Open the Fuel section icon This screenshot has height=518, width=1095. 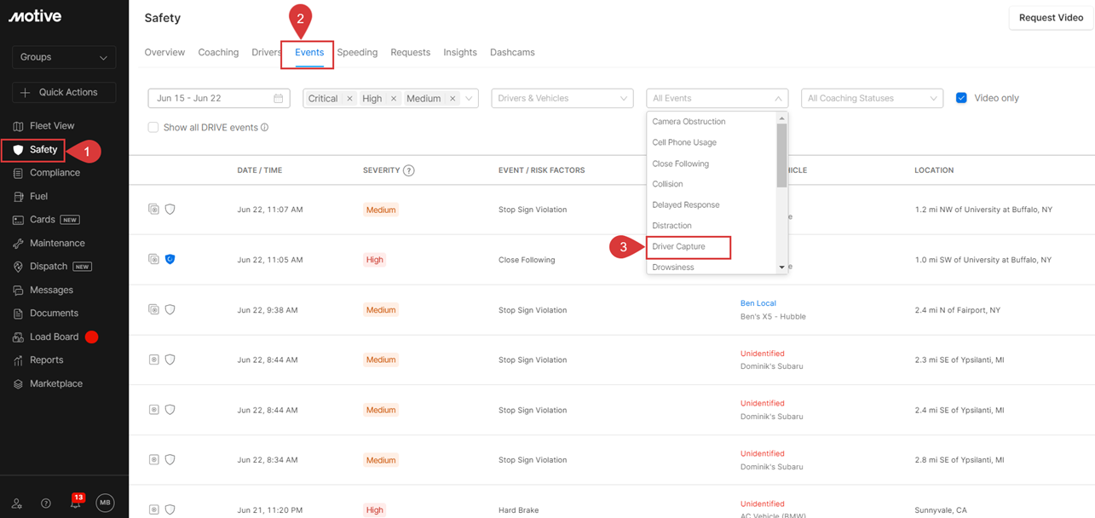point(18,197)
